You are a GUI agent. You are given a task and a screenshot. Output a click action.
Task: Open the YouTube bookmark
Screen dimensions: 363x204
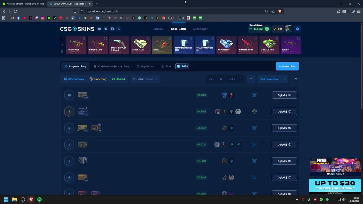click(x=25, y=18)
